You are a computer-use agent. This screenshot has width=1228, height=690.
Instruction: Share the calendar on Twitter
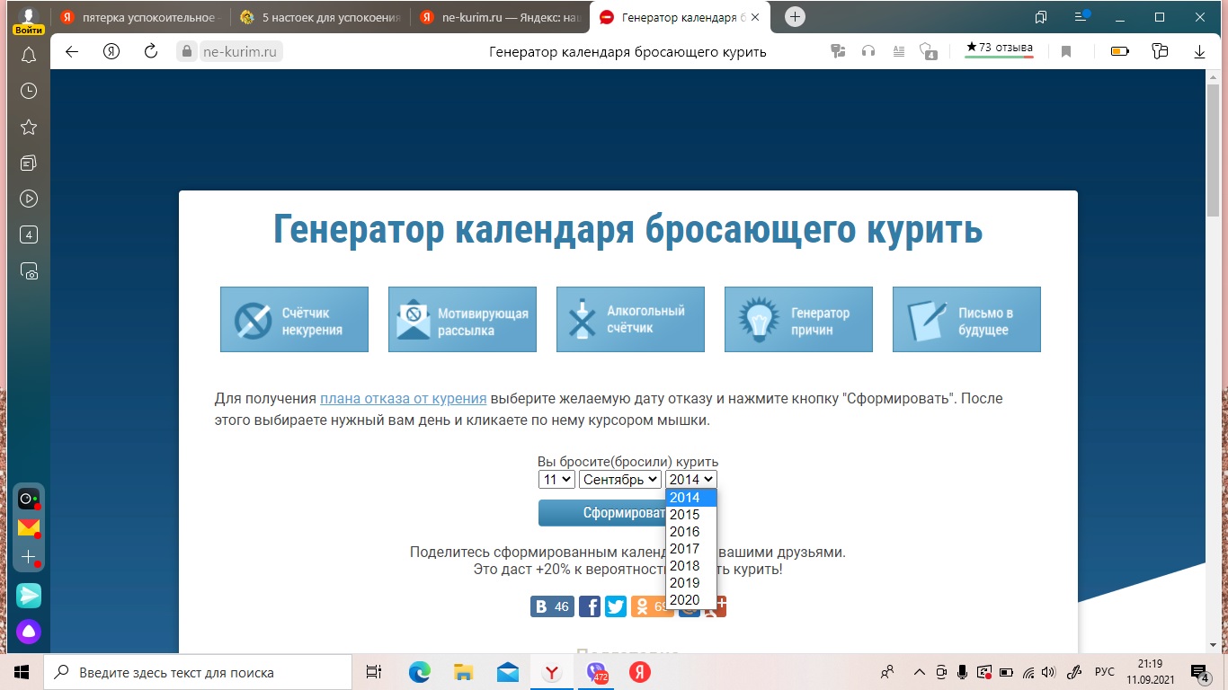[x=616, y=606]
